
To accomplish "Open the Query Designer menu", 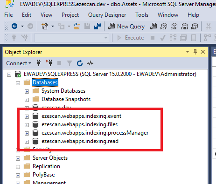I will [x=107, y=15].
